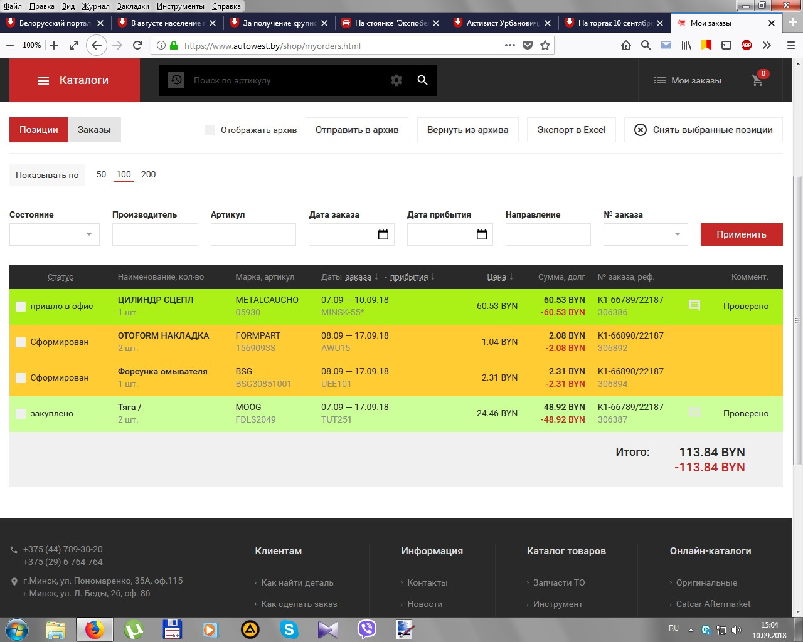Switch to the Заказы tab
Screen dimensions: 803x642
(x=94, y=130)
